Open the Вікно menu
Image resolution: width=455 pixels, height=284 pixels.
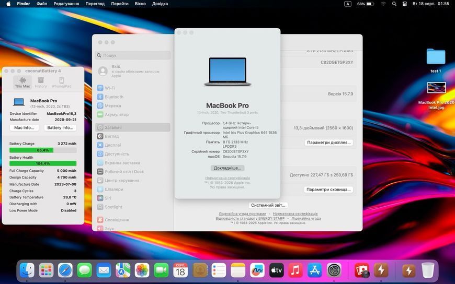point(140,4)
